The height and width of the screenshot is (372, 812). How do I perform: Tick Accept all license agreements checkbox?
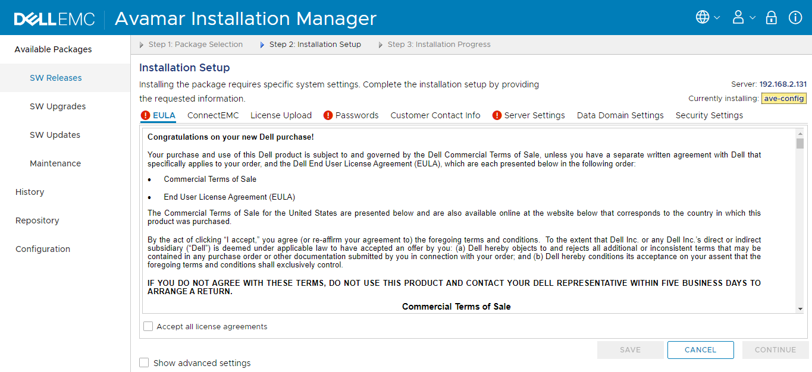[x=148, y=326]
